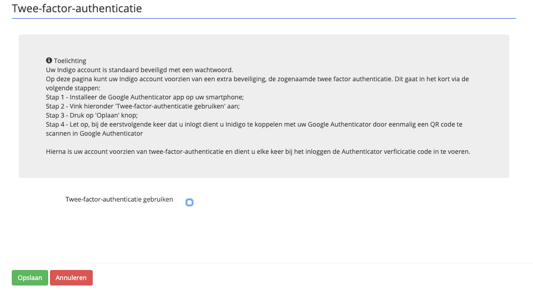Click the 'Twee-factor-authenticatie gebruiken' label text
This screenshot has height=290, width=533.
pos(119,199)
